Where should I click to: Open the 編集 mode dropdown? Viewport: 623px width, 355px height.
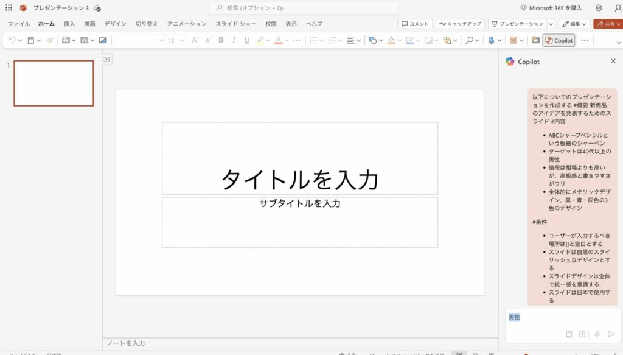pyautogui.click(x=576, y=24)
